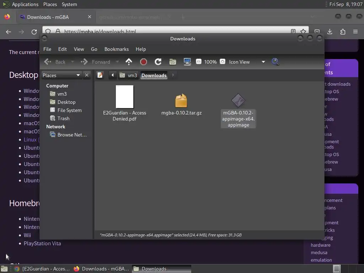Click site tracking protection shield icon
The image size is (364, 273).
coord(48,31)
